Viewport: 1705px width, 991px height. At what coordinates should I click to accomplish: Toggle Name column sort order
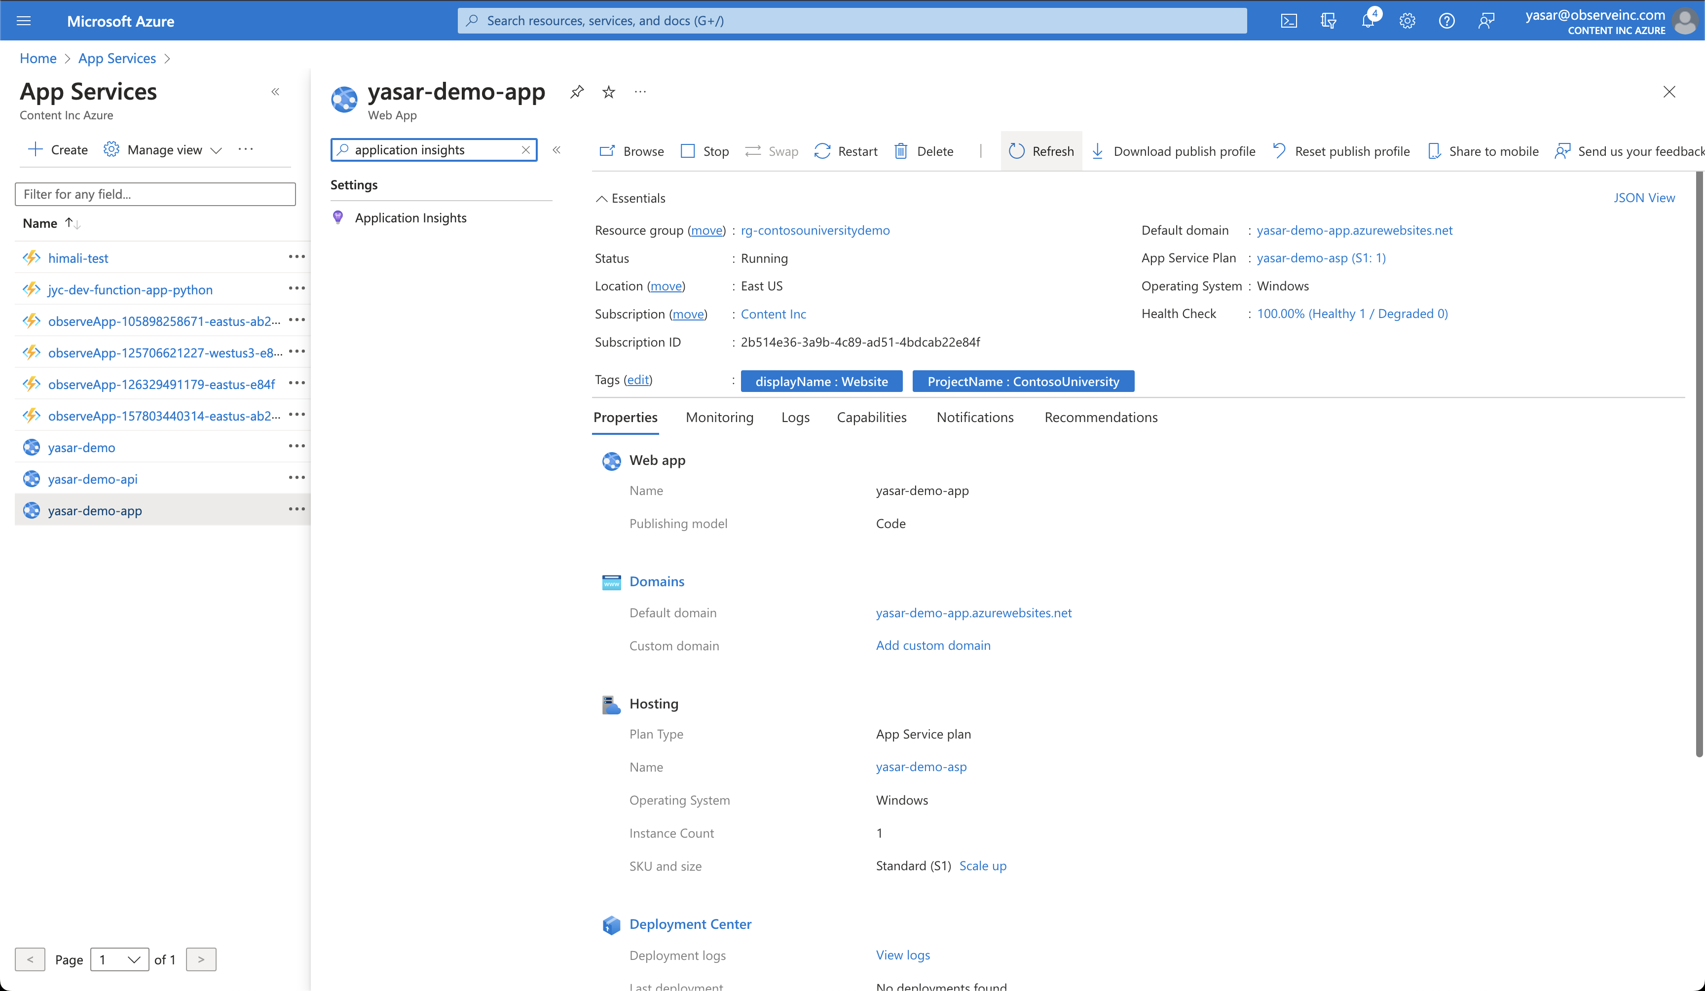coord(73,223)
